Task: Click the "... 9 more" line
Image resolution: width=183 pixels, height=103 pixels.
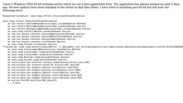Action: point(14,83)
